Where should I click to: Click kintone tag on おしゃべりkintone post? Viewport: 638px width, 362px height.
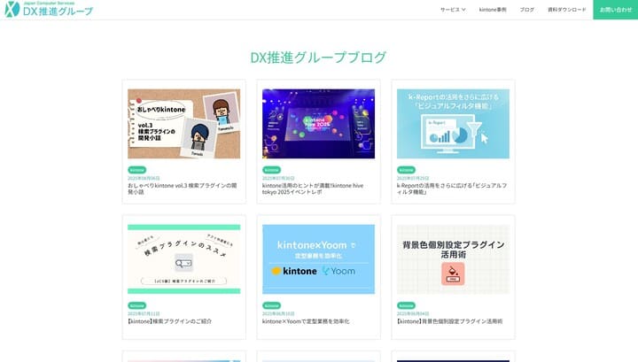(136, 169)
